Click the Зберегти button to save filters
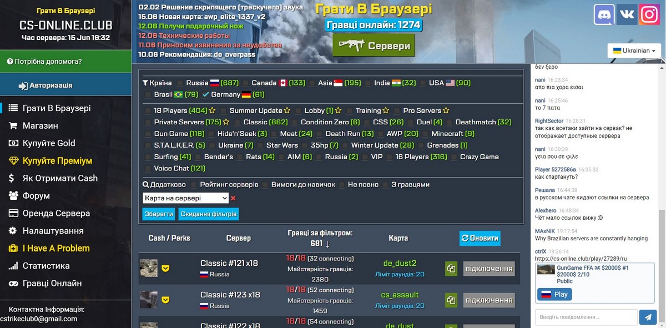 [x=158, y=213]
